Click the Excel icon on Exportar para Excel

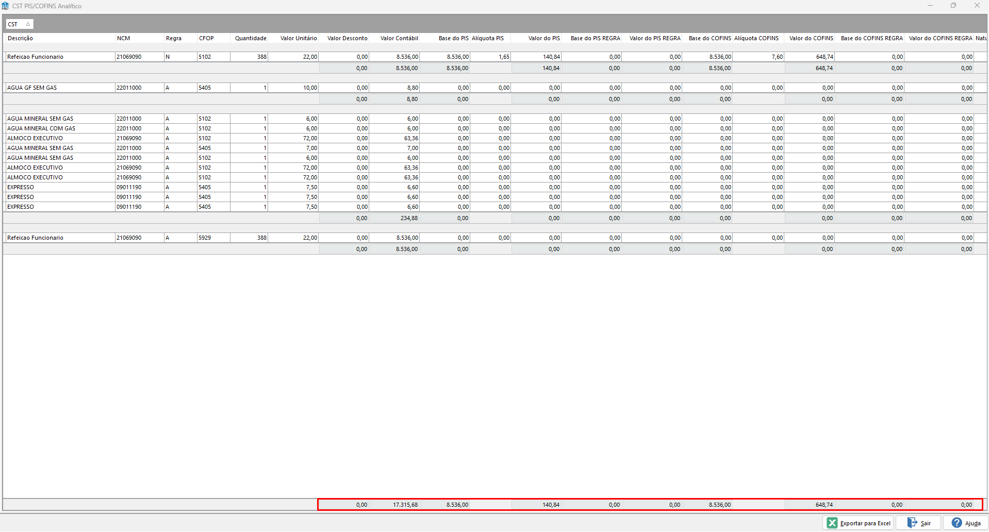coord(832,523)
